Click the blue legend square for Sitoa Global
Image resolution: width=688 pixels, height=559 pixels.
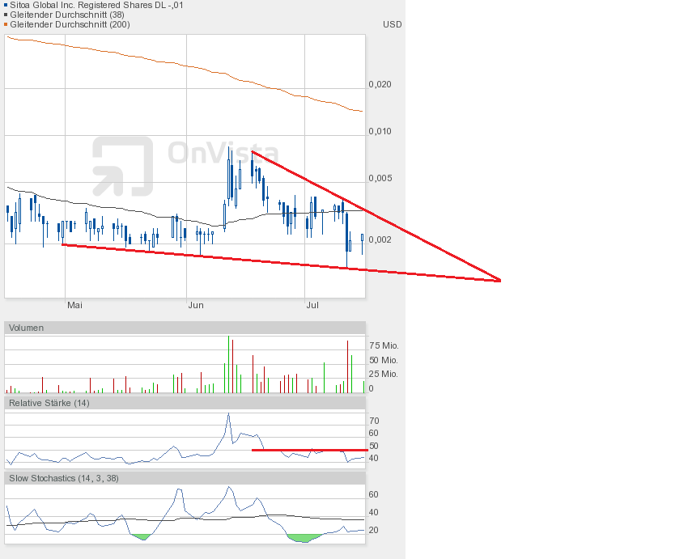tap(6, 6)
